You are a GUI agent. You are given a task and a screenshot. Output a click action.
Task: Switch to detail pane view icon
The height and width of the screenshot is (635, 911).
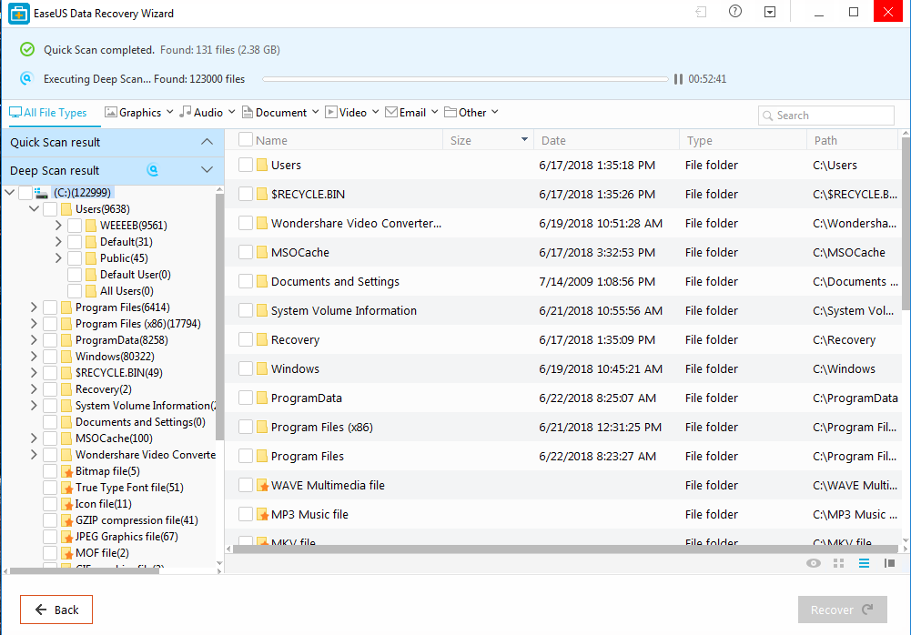(889, 563)
